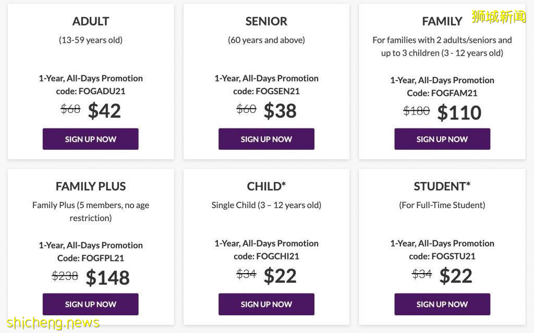Image resolution: width=534 pixels, height=333 pixels.
Task: Click the SENIOR plan heading
Action: [x=266, y=21]
